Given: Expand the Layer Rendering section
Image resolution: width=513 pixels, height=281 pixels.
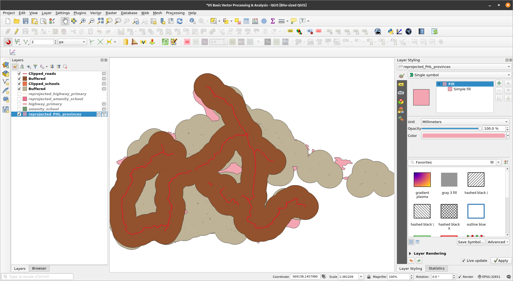Looking at the screenshot, I should [410, 253].
